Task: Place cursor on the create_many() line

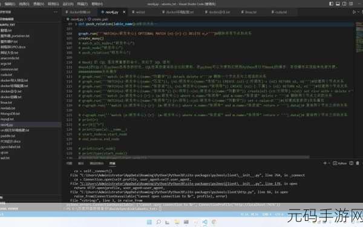Action: coord(91,39)
